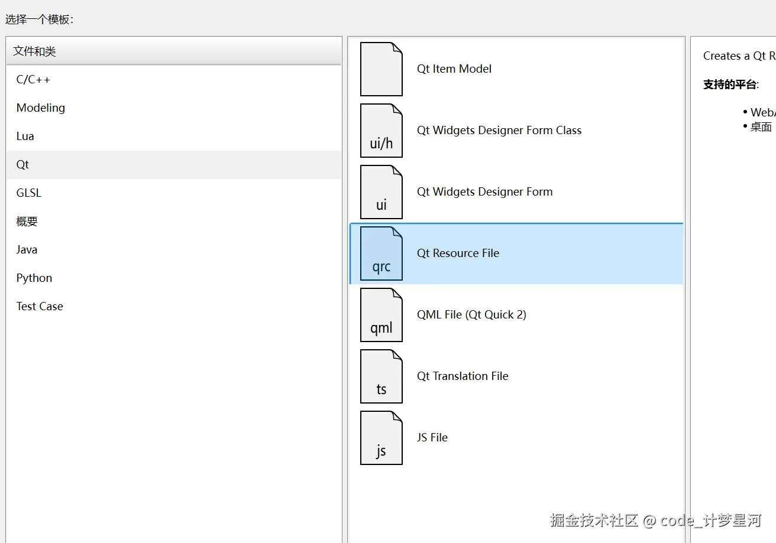Select the Qt Translation File label
The width and height of the screenshot is (776, 543).
point(463,376)
